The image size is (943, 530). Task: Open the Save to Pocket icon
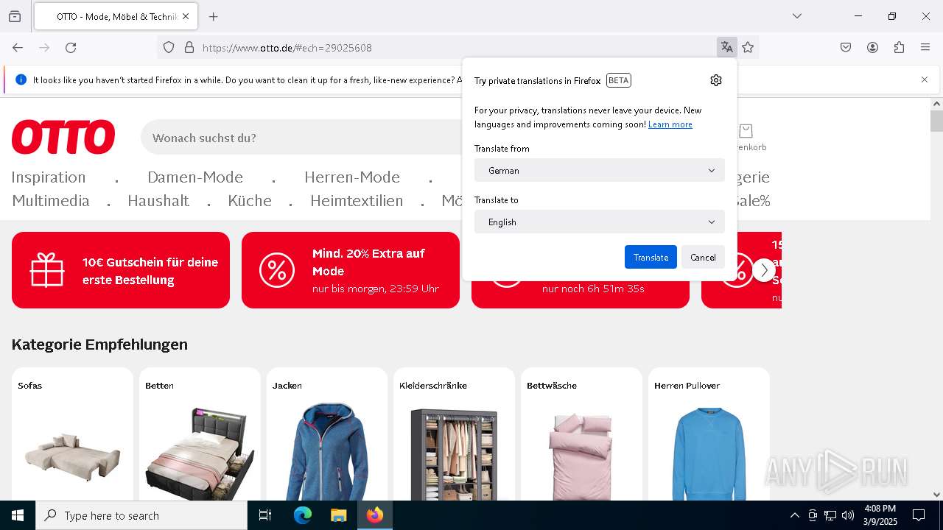[846, 48]
